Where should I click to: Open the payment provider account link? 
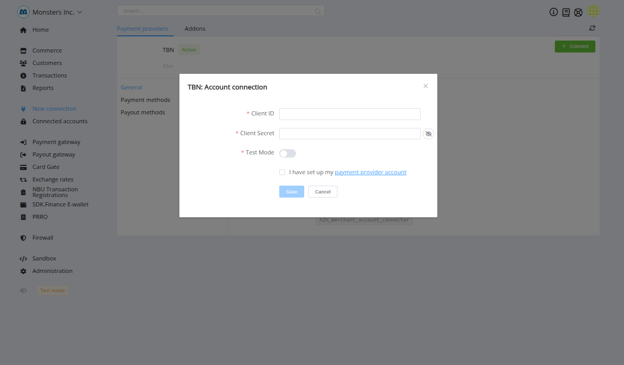coord(370,172)
